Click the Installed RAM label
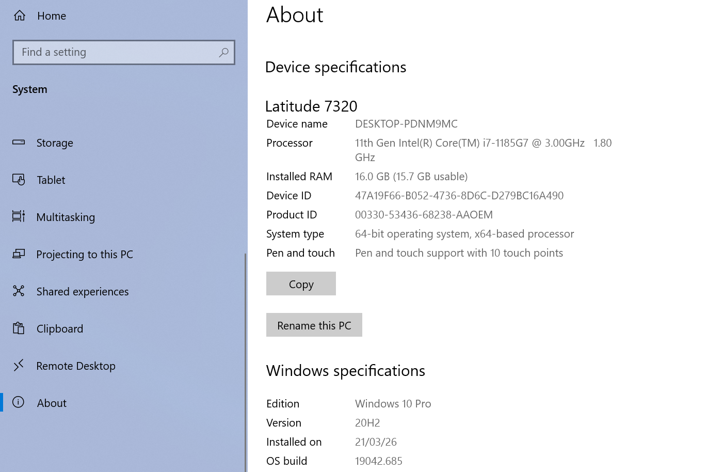 pyautogui.click(x=299, y=177)
